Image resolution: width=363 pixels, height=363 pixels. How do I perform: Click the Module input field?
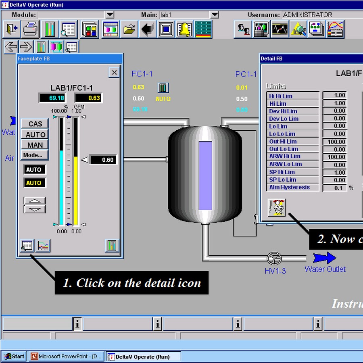click(x=72, y=15)
